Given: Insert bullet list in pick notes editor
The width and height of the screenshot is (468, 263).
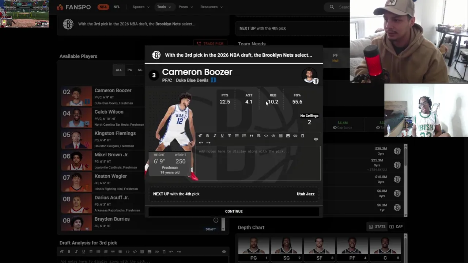Looking at the screenshot, I should tap(237, 136).
